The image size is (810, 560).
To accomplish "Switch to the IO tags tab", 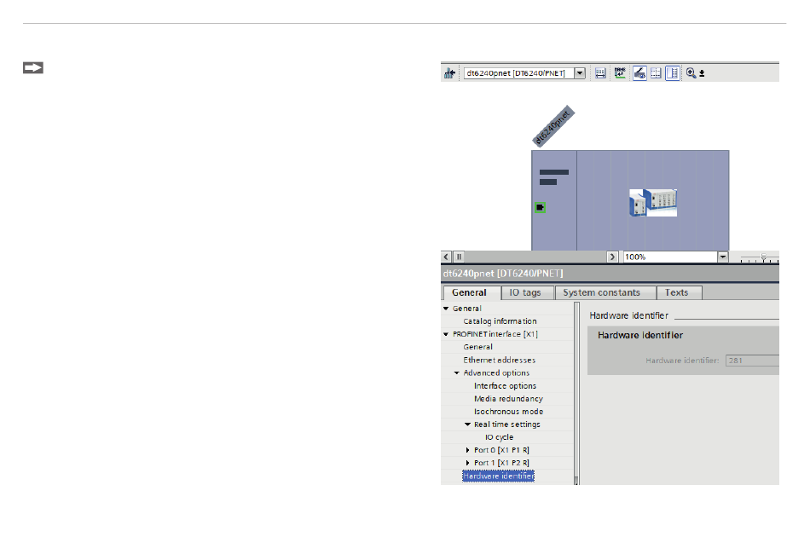I will [x=525, y=292].
